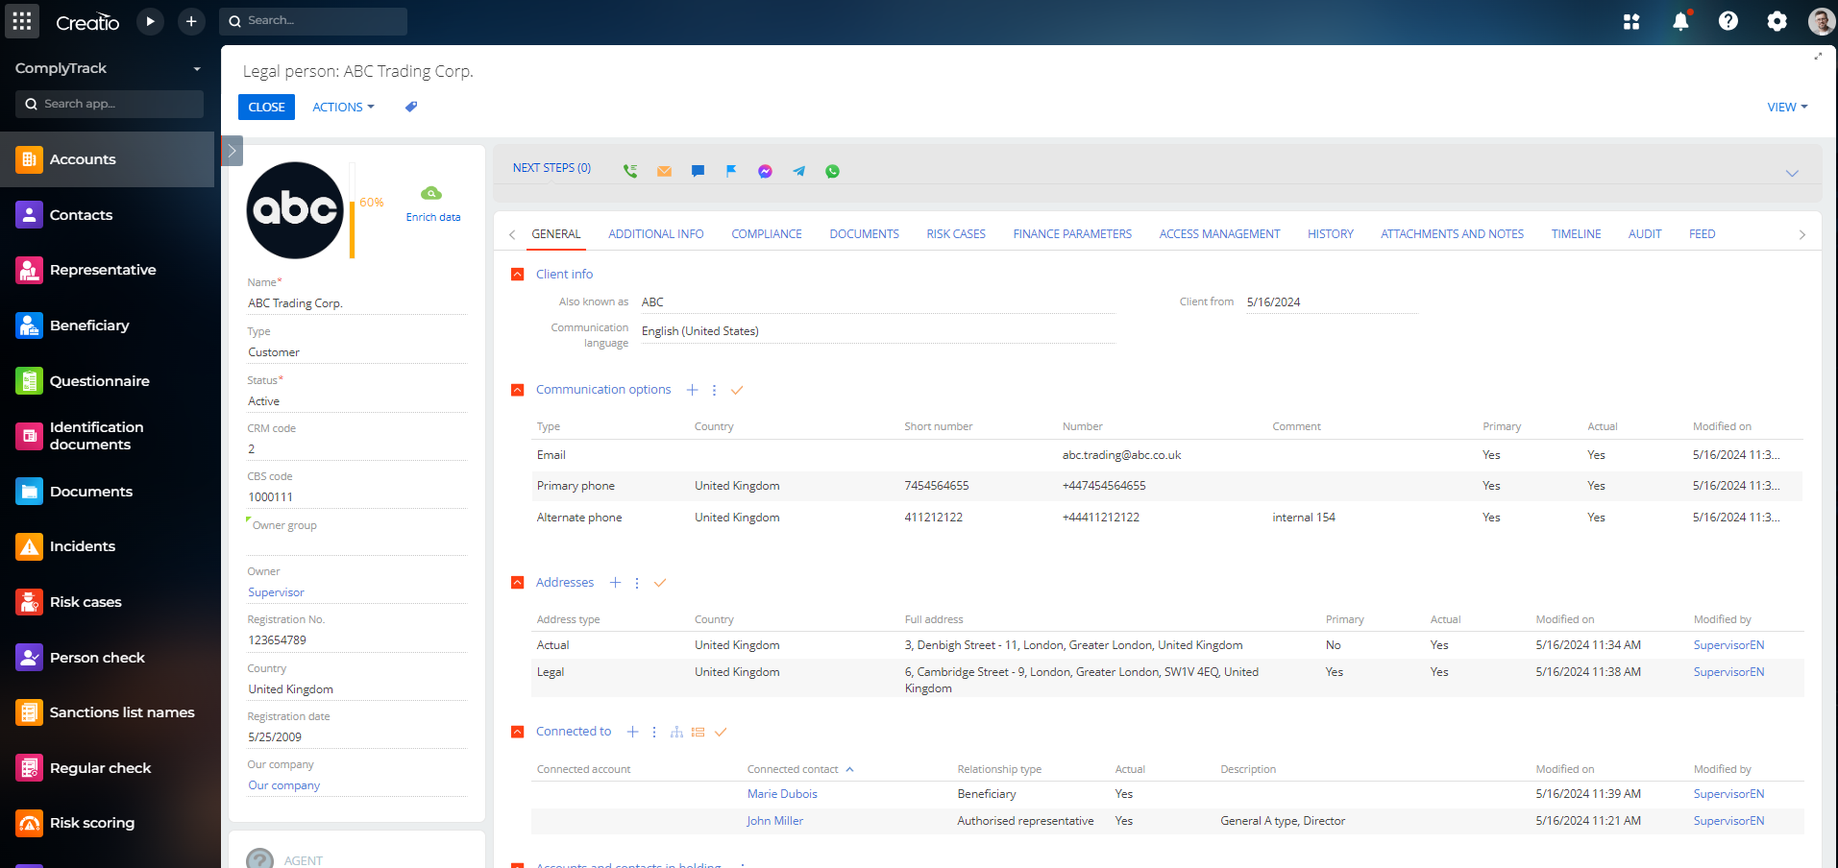Open the app launcher grid icon

click(22, 20)
